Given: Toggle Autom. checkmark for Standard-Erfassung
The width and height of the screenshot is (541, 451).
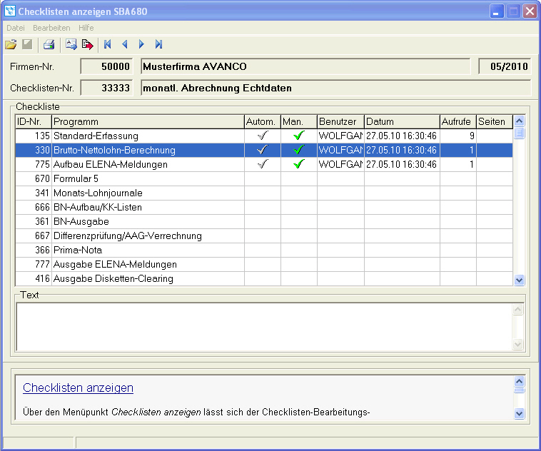Looking at the screenshot, I should point(263,136).
